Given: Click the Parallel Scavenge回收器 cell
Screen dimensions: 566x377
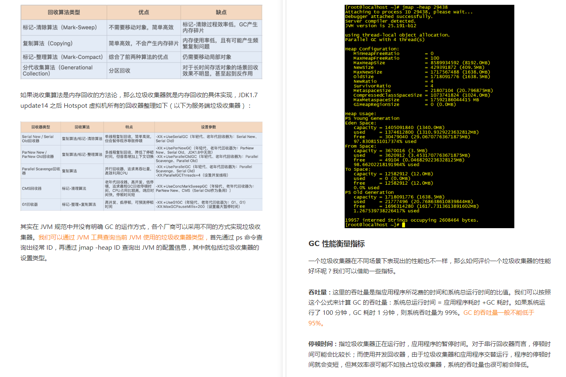Looking at the screenshot, I should click(41, 170).
